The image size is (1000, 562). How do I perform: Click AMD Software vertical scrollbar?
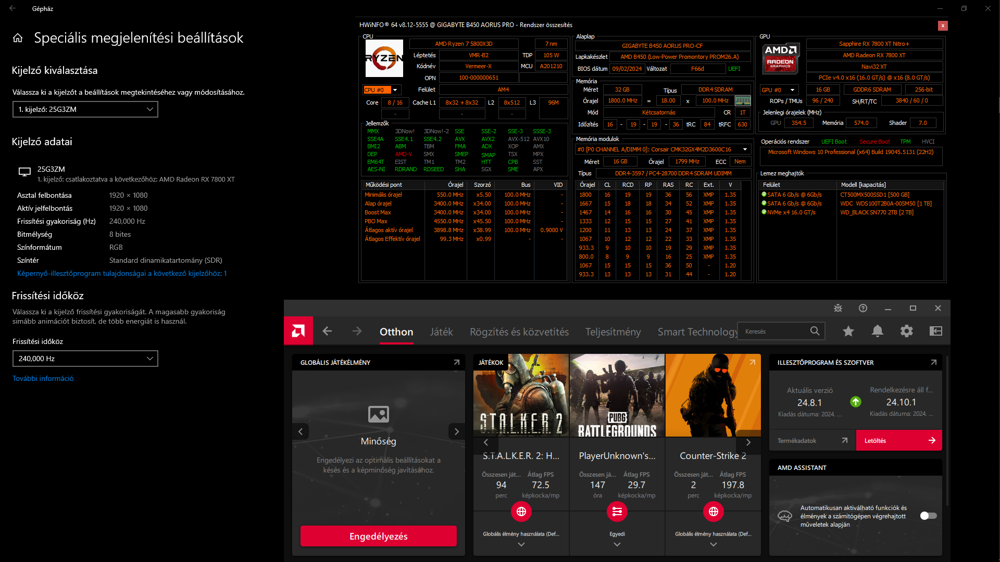pos(947,432)
